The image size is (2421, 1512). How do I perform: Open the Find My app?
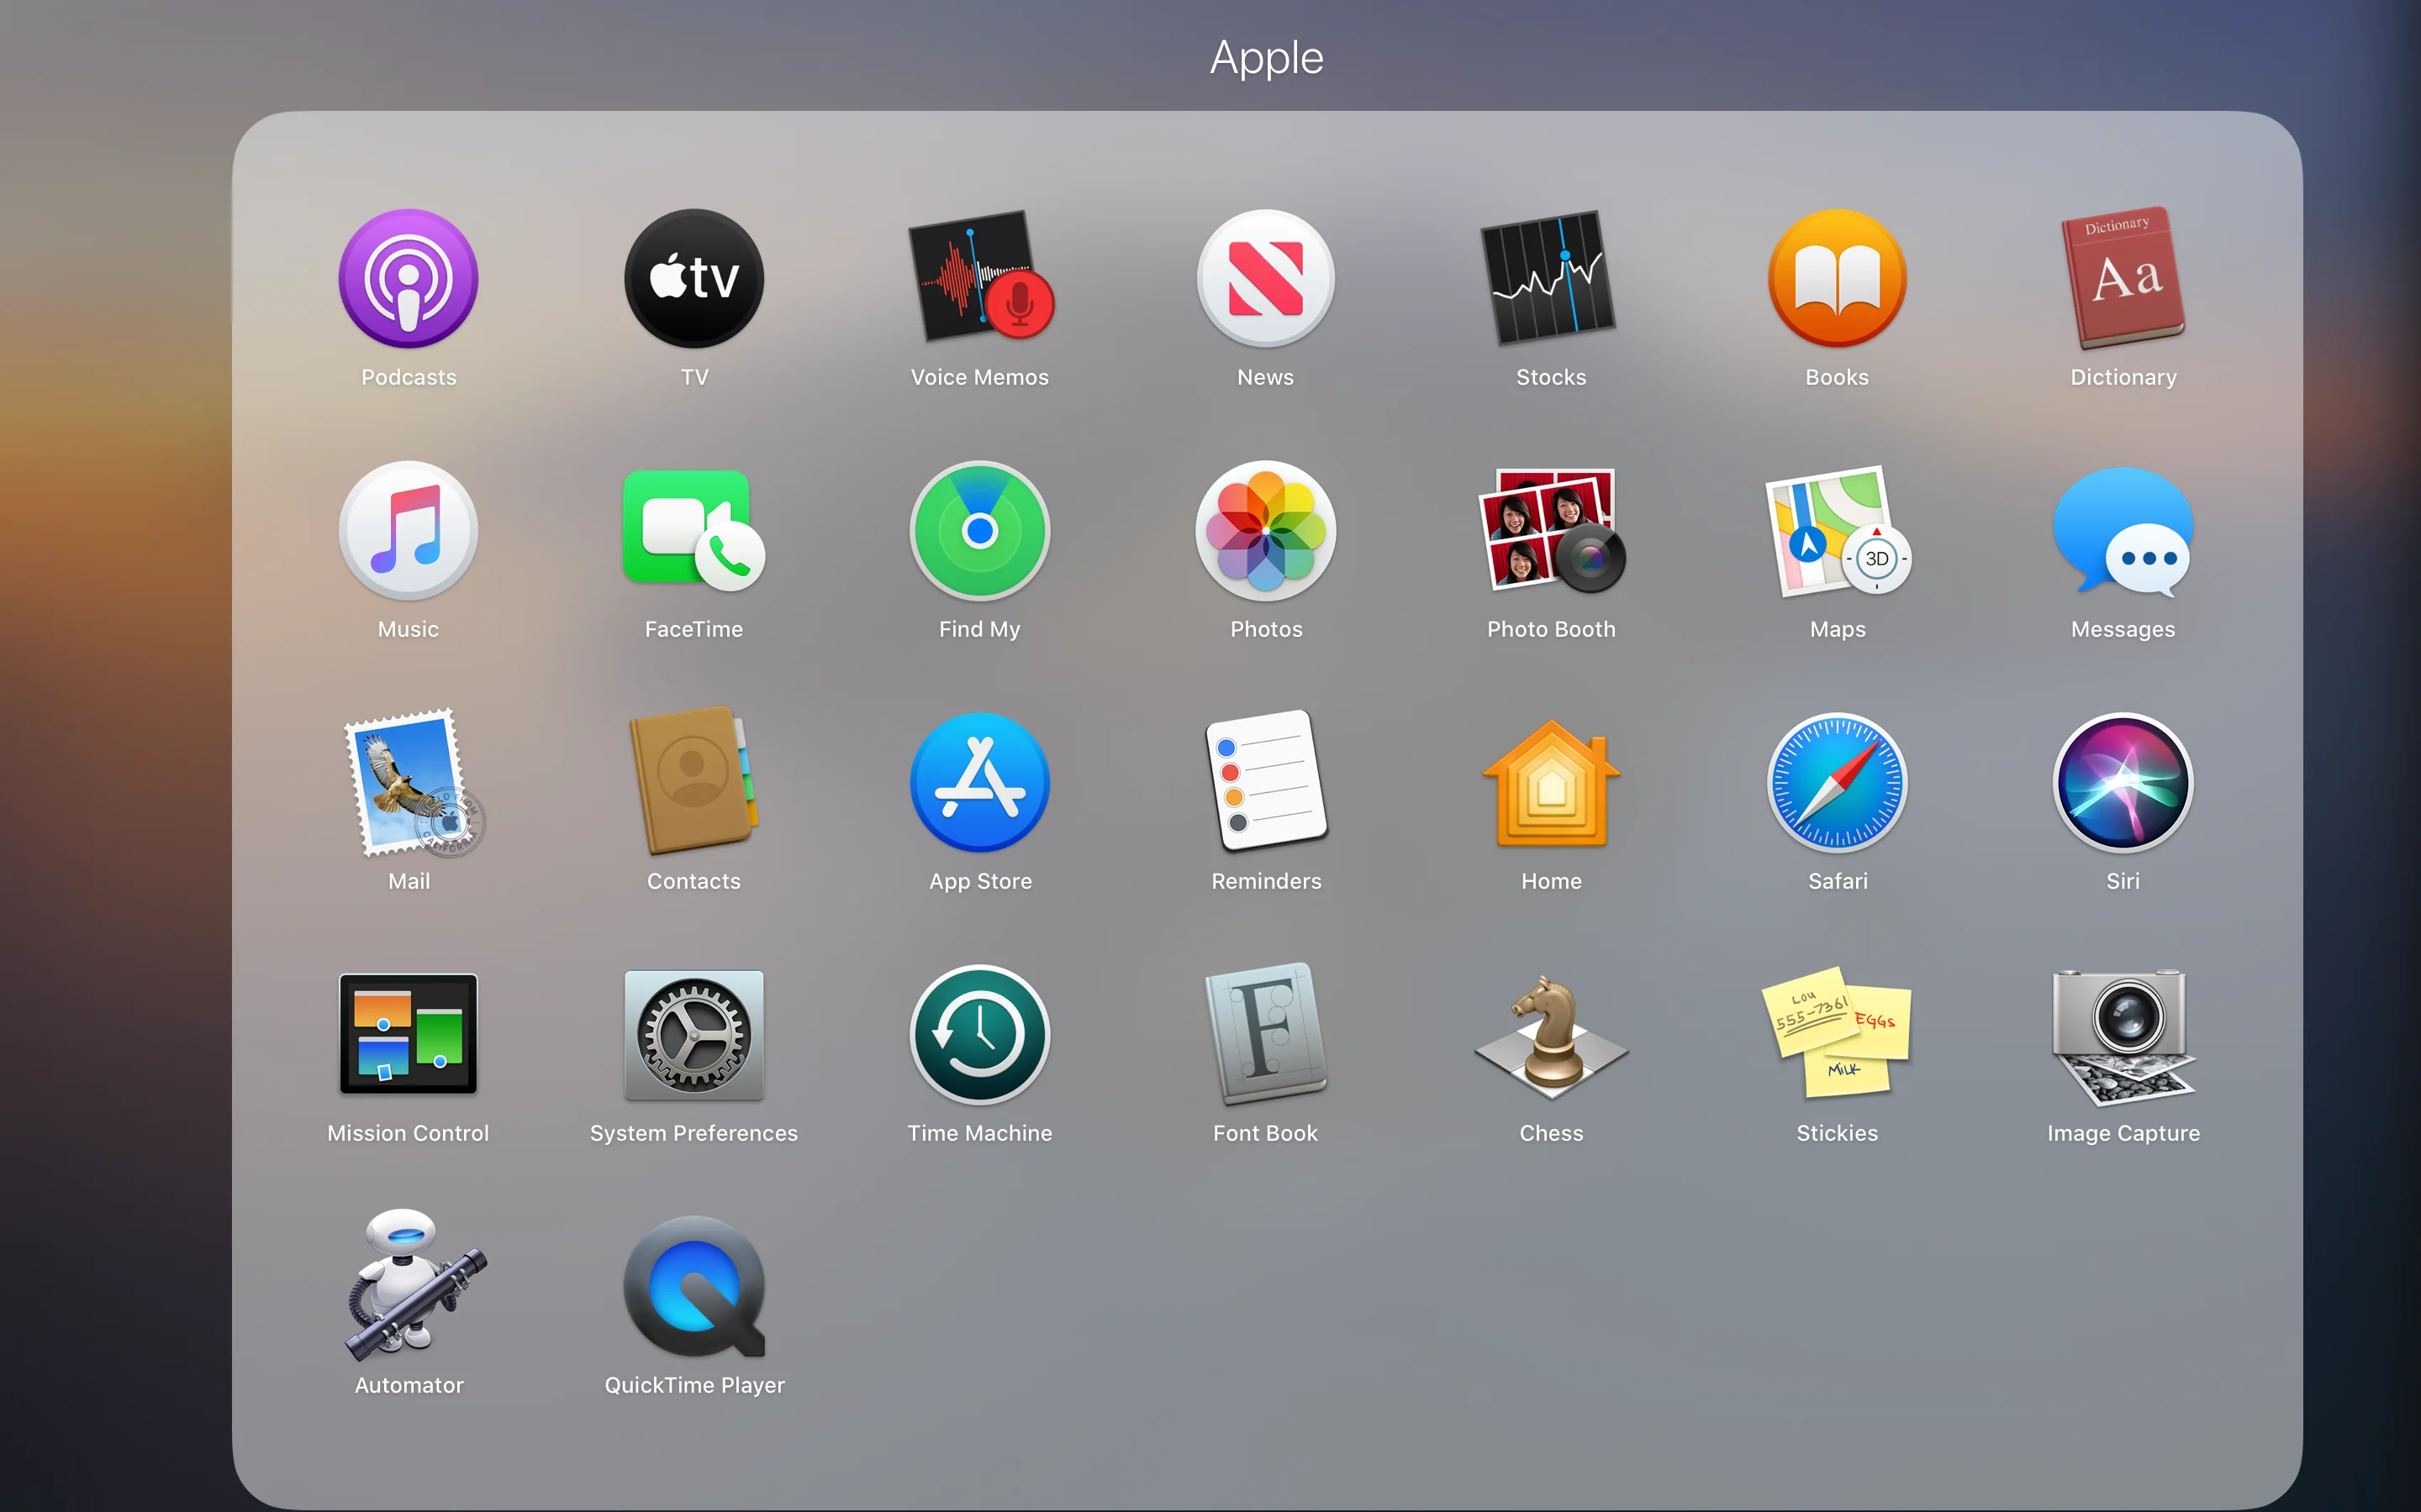tap(979, 531)
